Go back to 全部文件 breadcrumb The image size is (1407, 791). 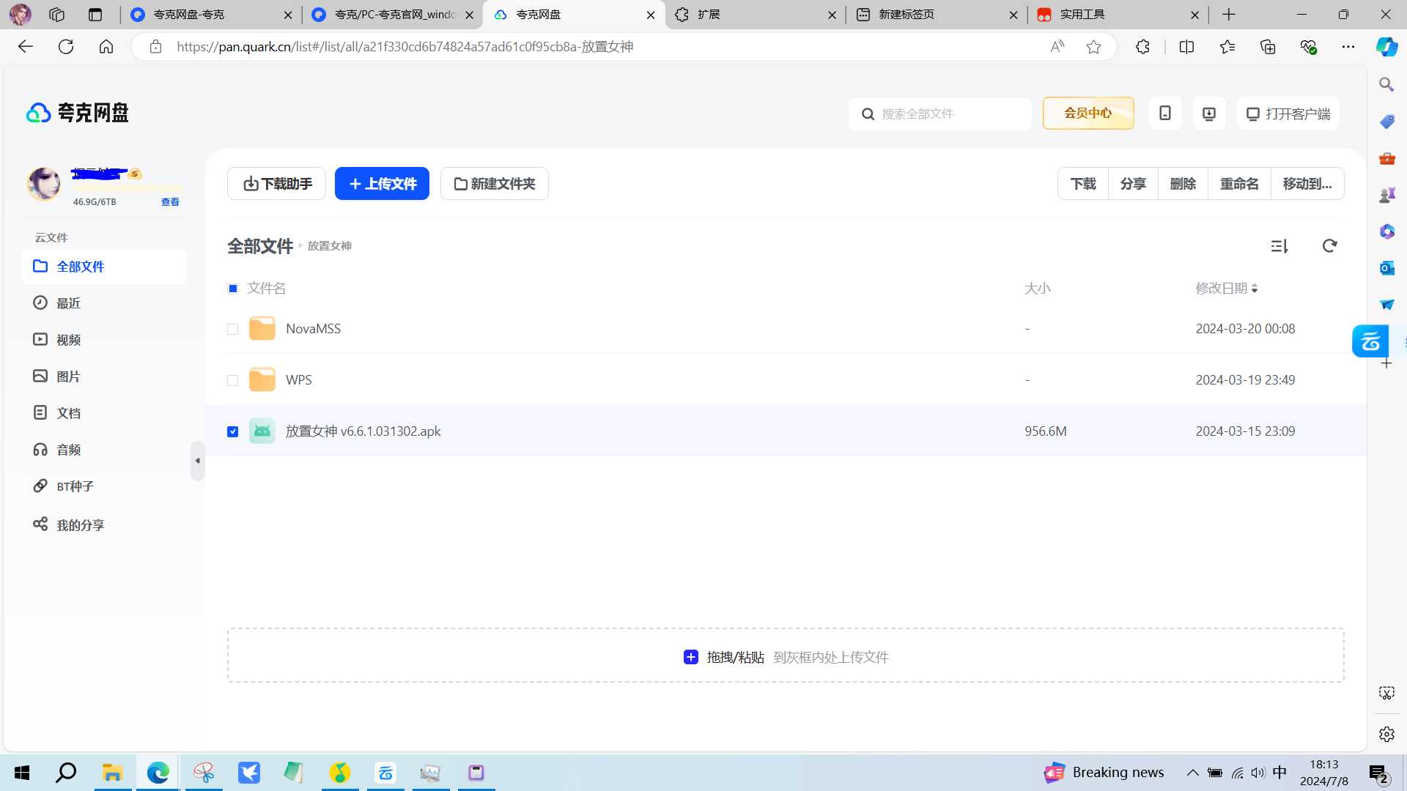pyautogui.click(x=260, y=246)
